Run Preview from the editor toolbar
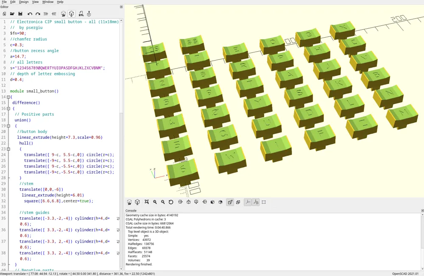Viewport: 424px width, 276px height. (x=63, y=14)
